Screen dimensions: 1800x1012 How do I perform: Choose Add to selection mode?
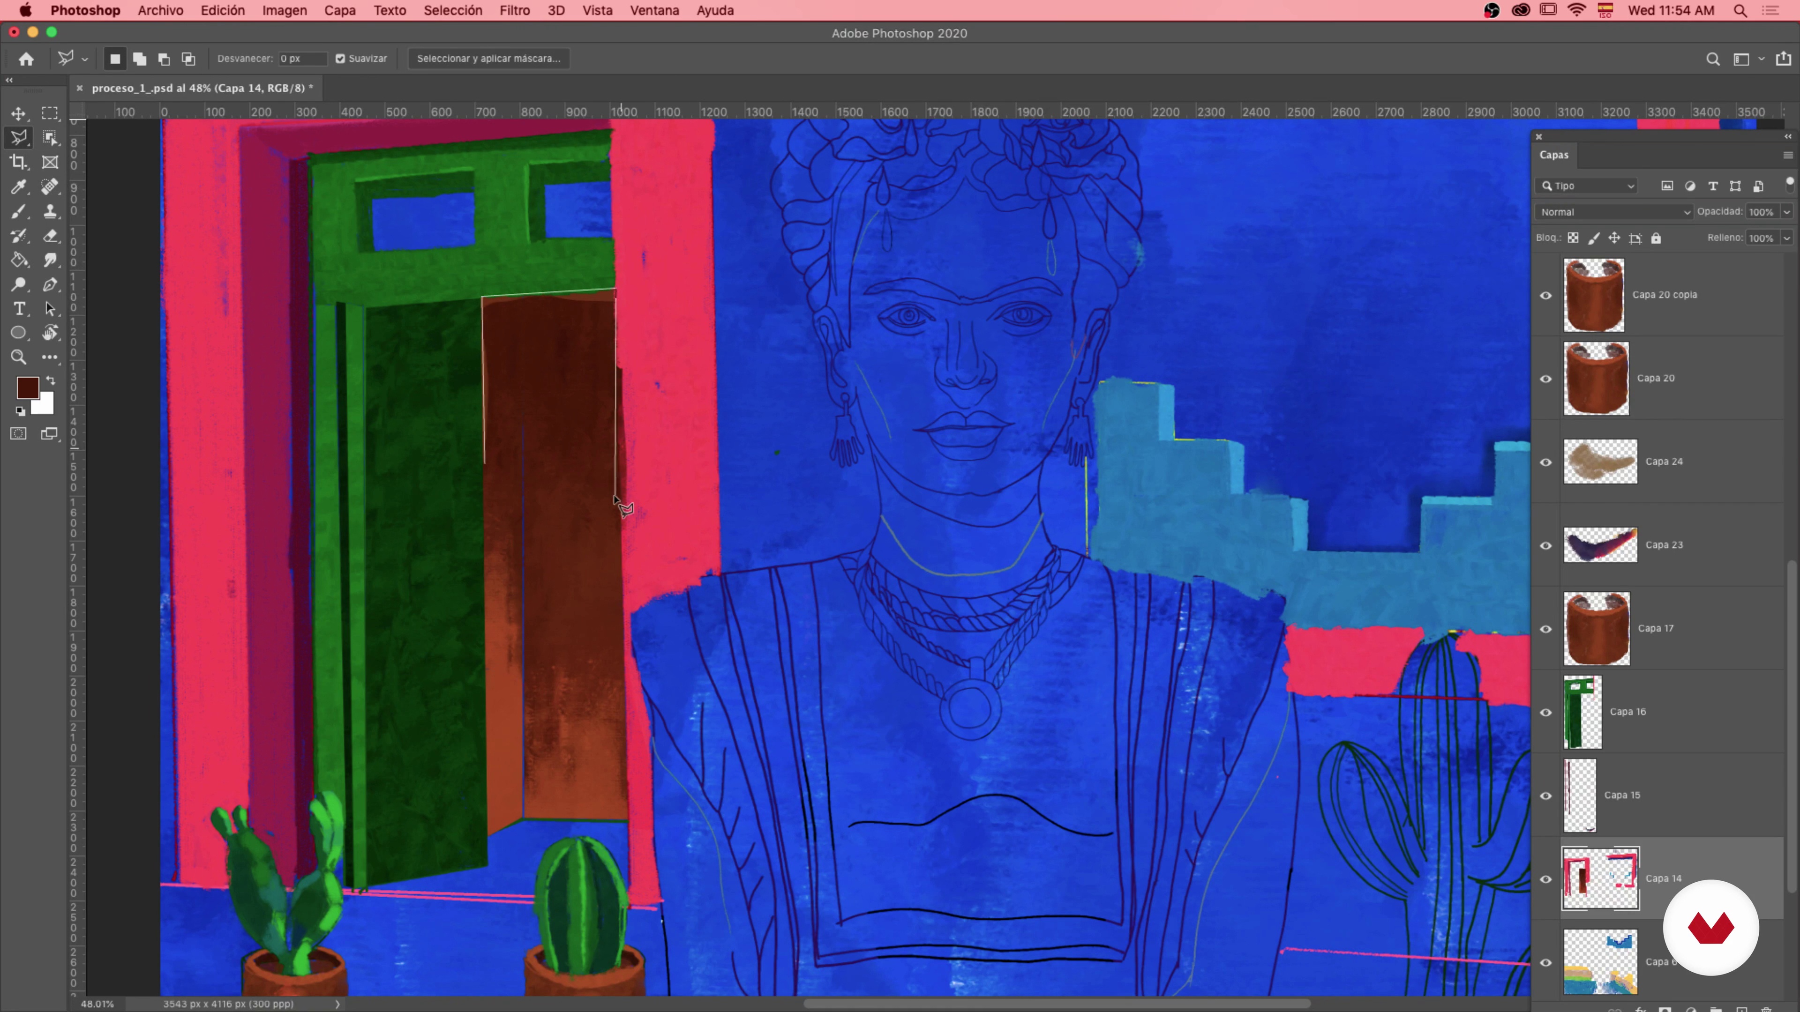pos(140,59)
